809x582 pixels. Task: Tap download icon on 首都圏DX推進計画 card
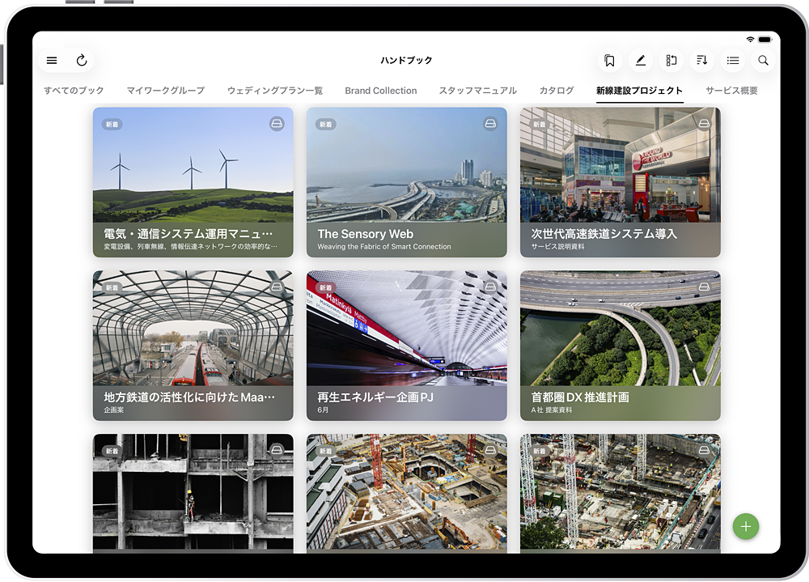704,287
